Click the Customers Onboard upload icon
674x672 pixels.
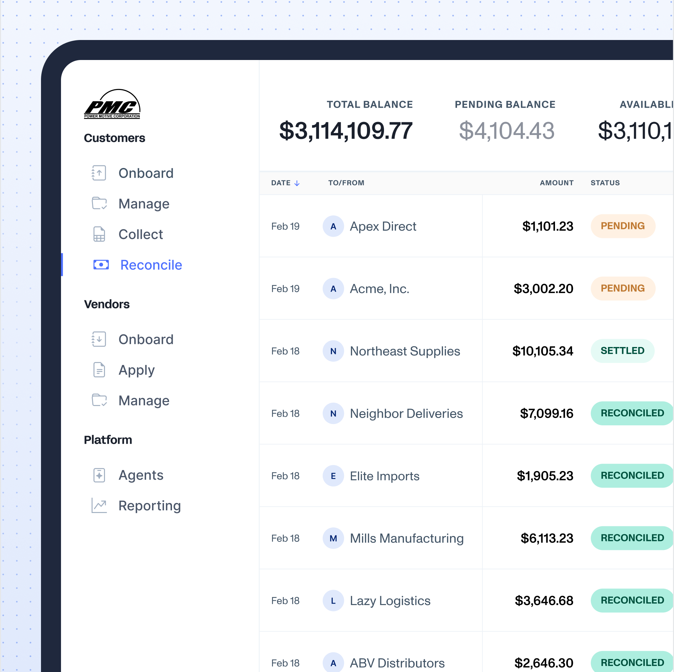click(x=99, y=173)
